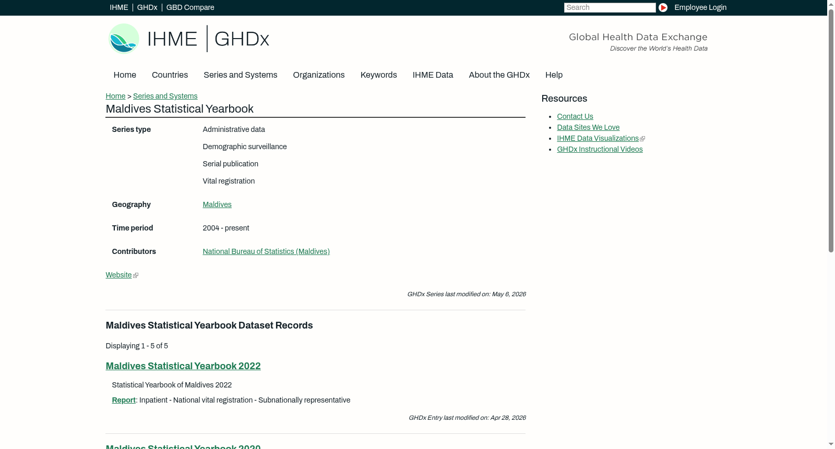Click the 'Vital registration' text

click(229, 181)
